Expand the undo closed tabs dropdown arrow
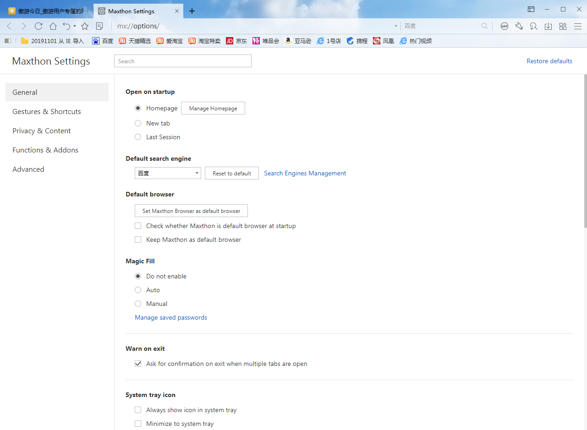 [75, 26]
